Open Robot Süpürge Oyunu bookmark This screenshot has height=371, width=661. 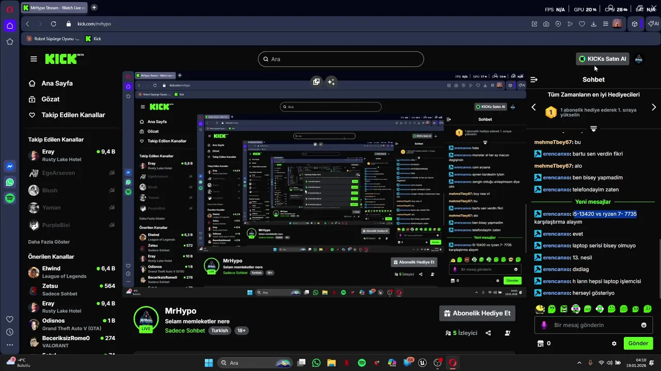(52, 39)
